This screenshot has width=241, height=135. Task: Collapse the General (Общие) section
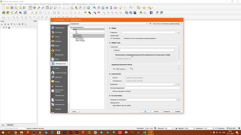click(x=110, y=28)
